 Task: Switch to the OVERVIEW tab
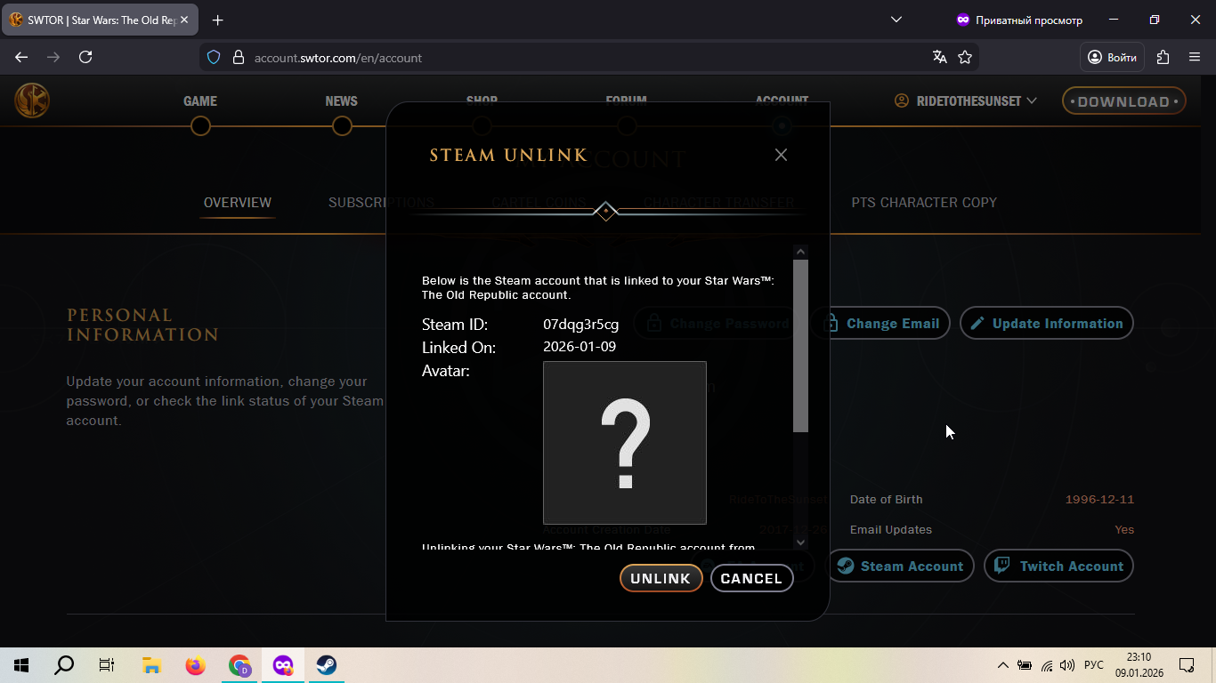pos(238,203)
